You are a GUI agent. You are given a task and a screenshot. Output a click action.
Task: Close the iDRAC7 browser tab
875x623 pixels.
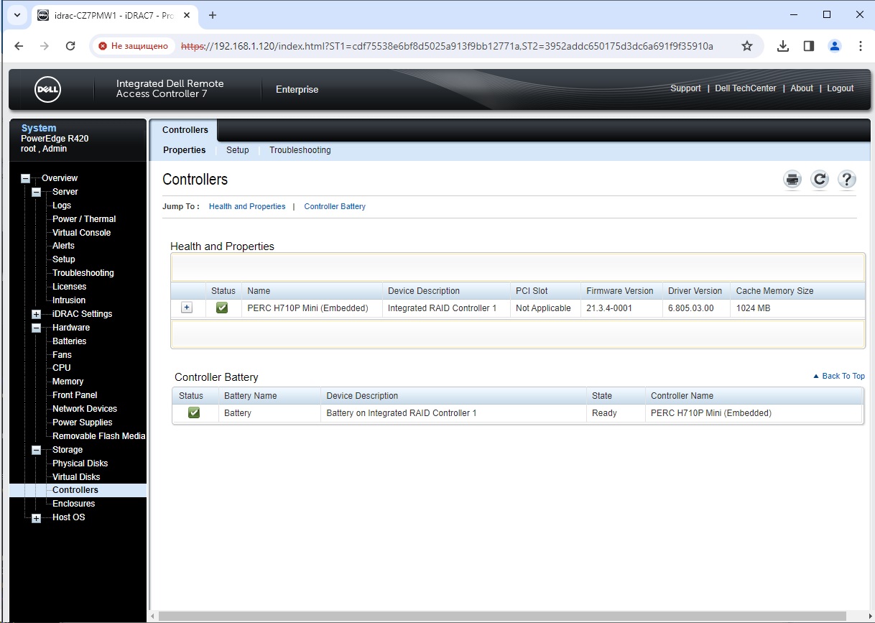pyautogui.click(x=188, y=15)
